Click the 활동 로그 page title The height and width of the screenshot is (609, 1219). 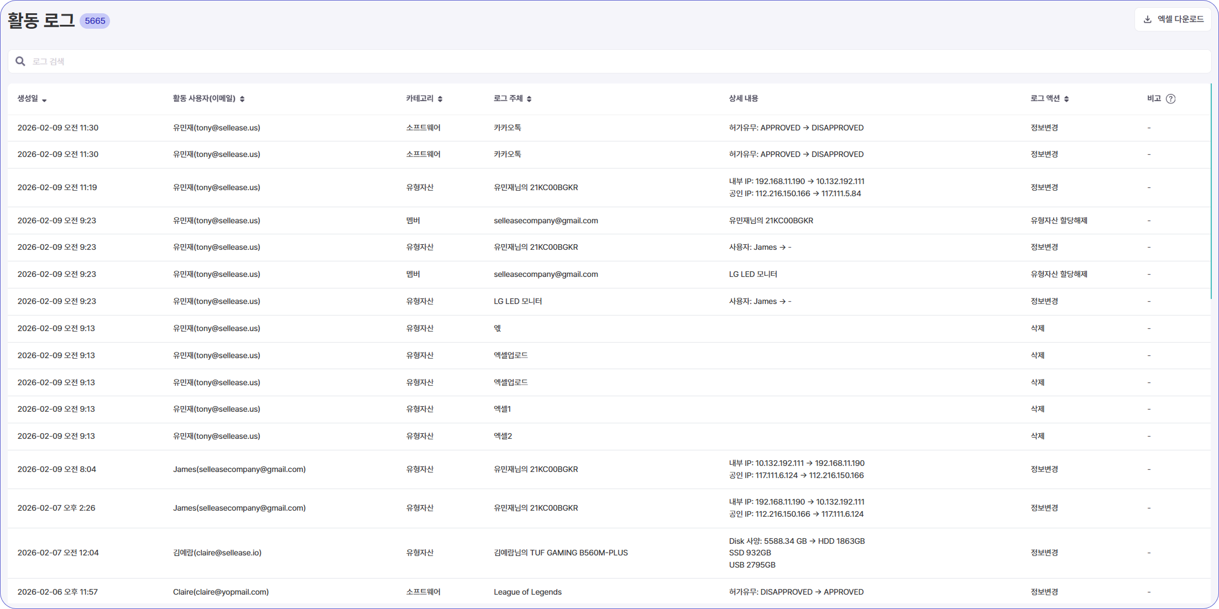point(41,21)
